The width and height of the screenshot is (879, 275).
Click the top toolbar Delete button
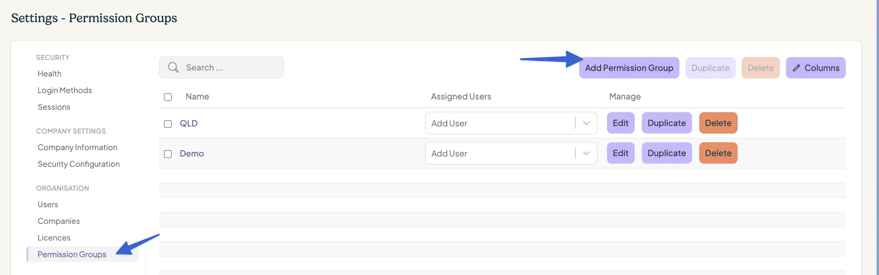761,68
